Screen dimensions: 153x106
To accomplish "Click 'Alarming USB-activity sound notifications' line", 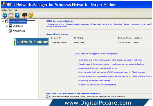I will coord(98,68).
